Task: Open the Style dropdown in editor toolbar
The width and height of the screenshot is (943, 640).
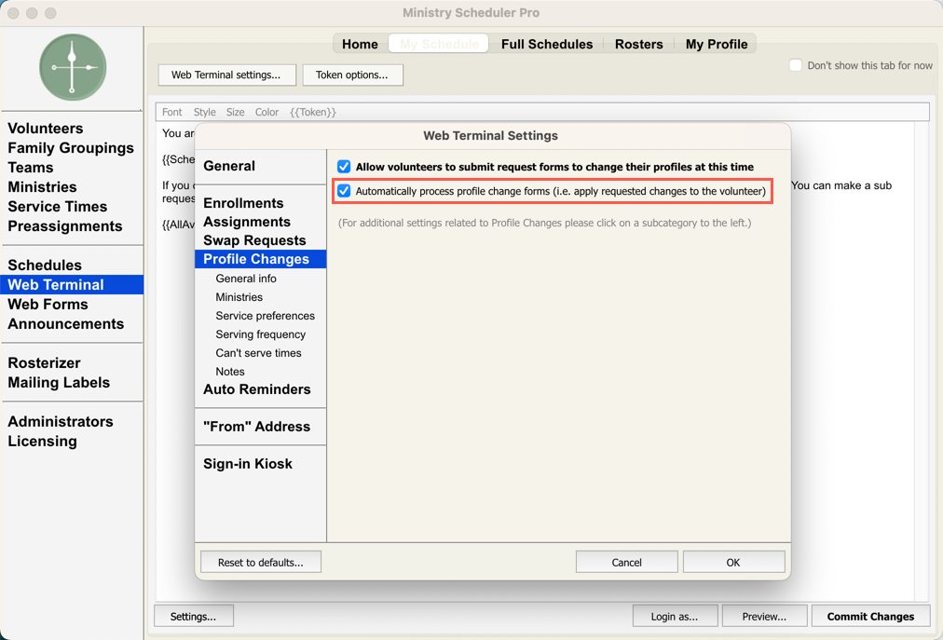Action: [x=204, y=112]
